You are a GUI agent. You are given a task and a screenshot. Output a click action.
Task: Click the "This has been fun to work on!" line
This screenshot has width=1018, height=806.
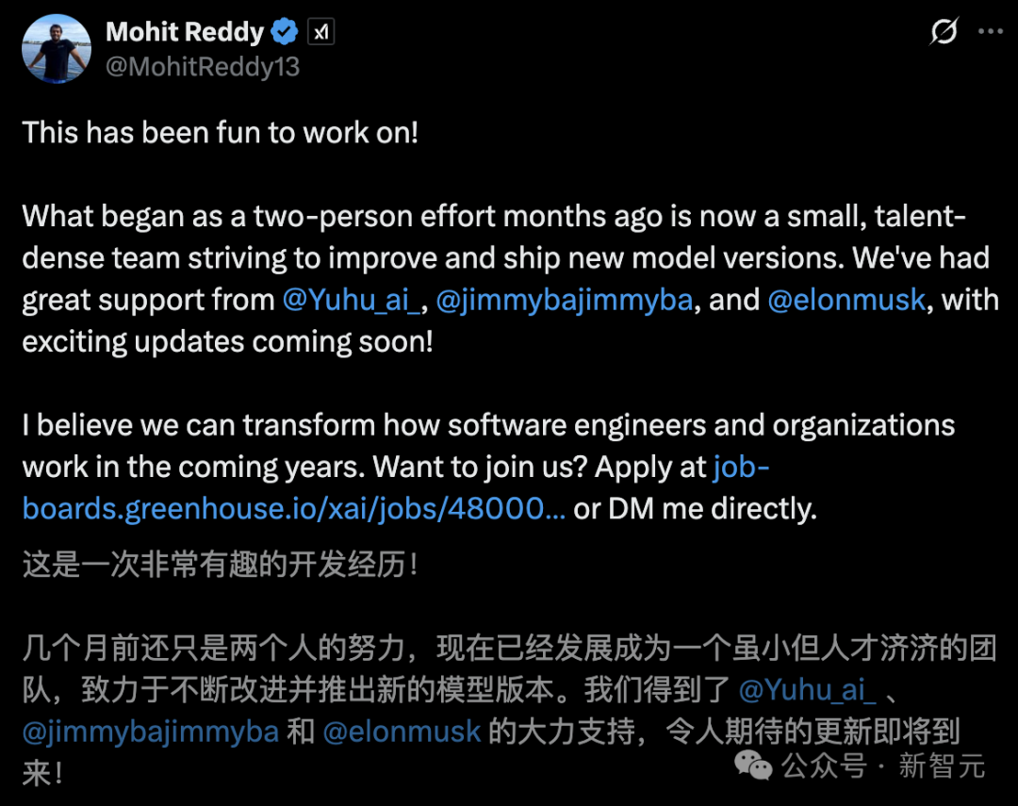click(220, 132)
